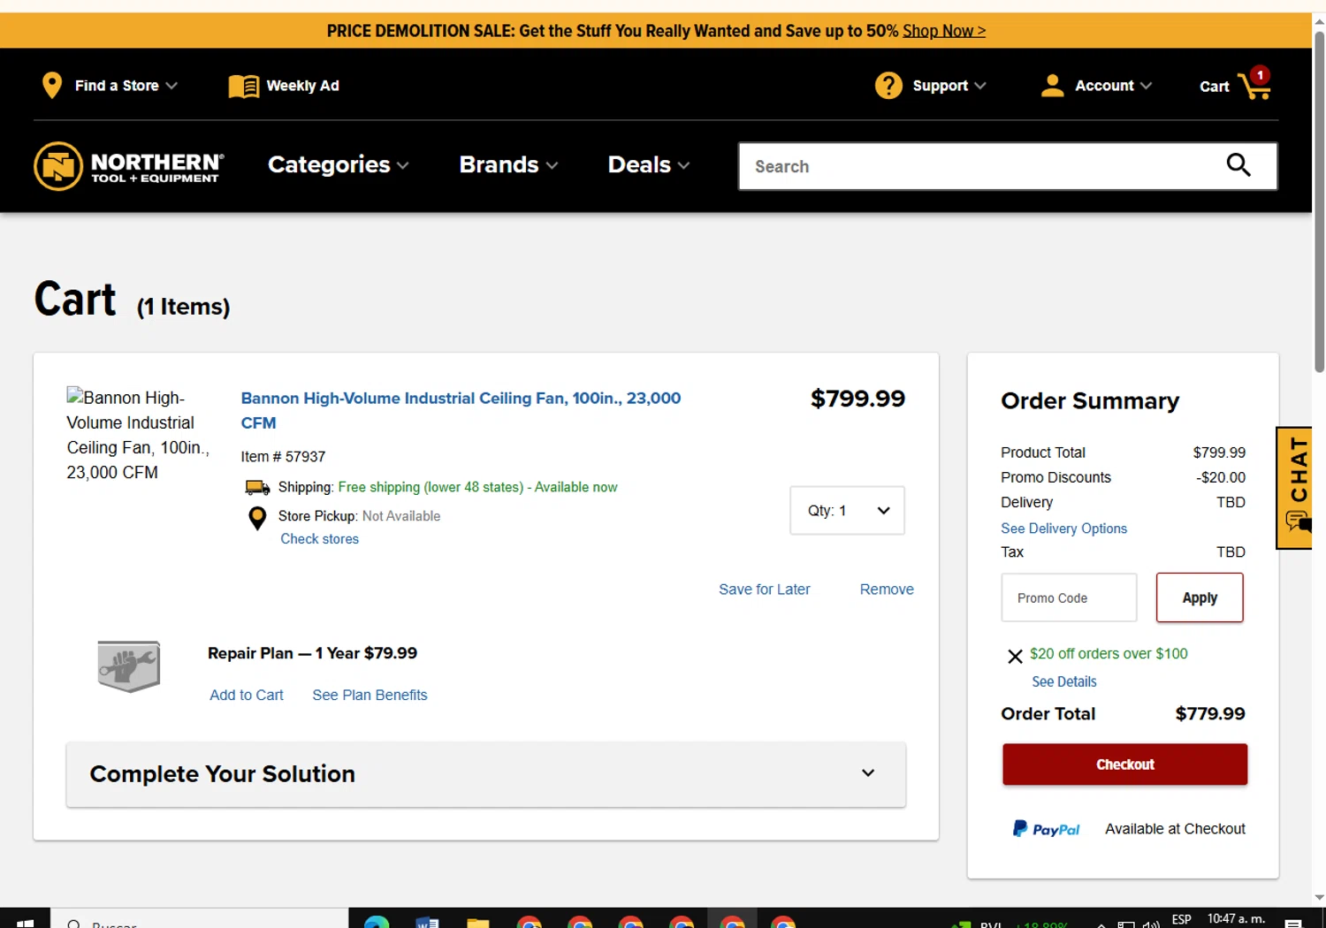Open the Weekly Ad booklet icon
1326x928 pixels.
coord(244,86)
